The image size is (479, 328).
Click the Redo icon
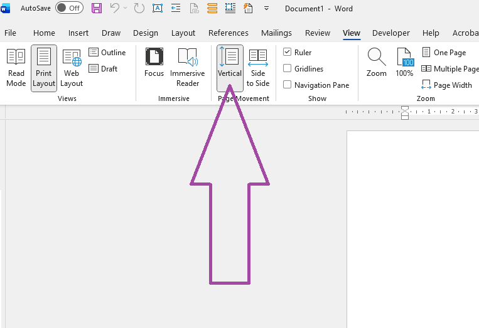tap(139, 8)
